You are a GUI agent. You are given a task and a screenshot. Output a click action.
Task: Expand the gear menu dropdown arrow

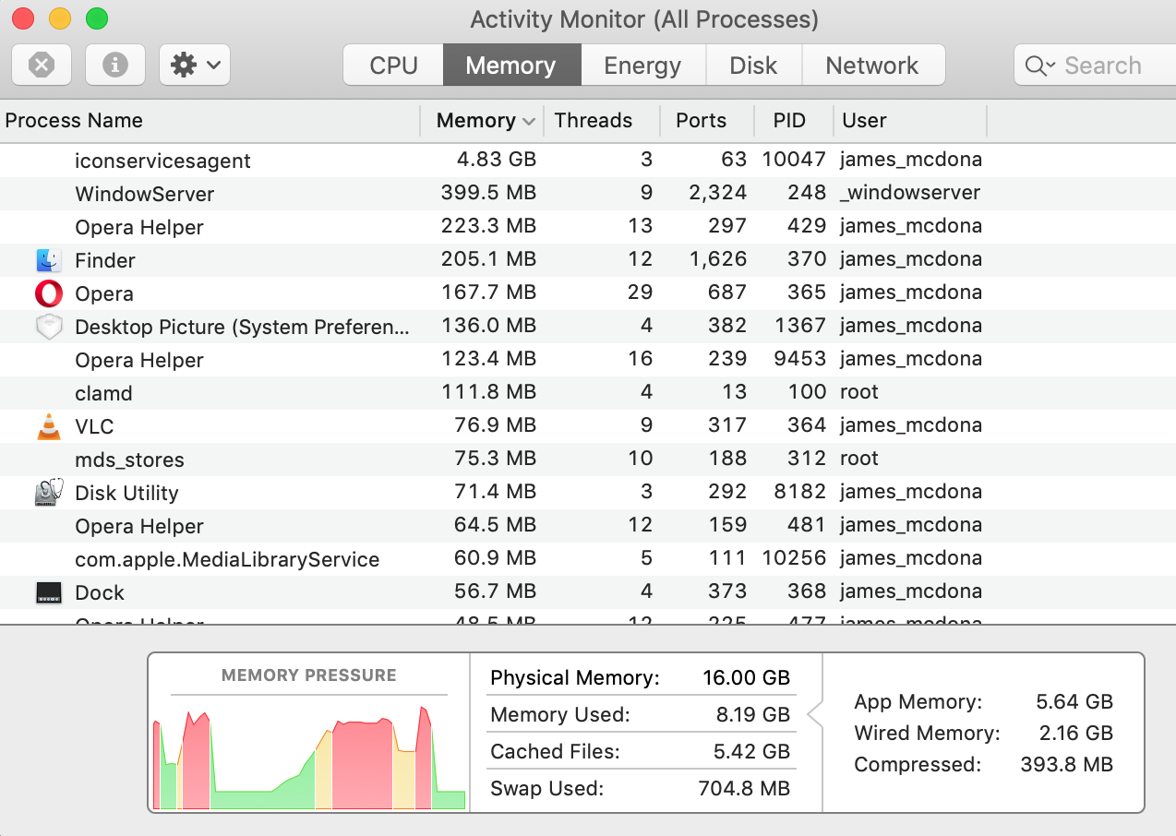[x=213, y=66]
